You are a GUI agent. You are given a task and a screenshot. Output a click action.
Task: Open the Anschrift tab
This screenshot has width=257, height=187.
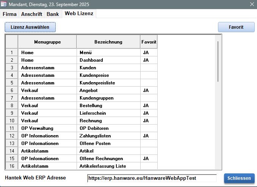point(31,14)
